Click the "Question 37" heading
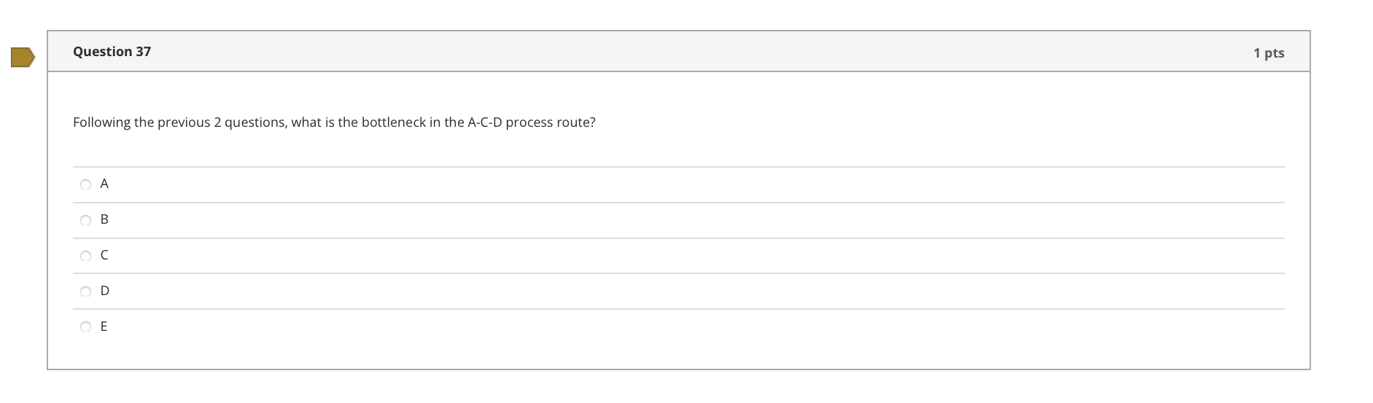 pyautogui.click(x=112, y=52)
